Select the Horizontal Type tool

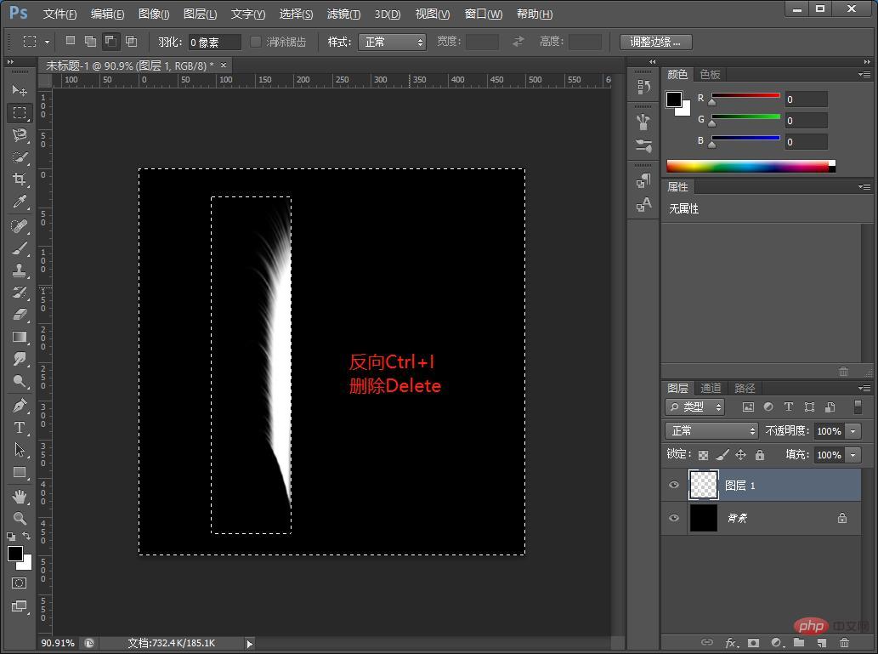(20, 428)
